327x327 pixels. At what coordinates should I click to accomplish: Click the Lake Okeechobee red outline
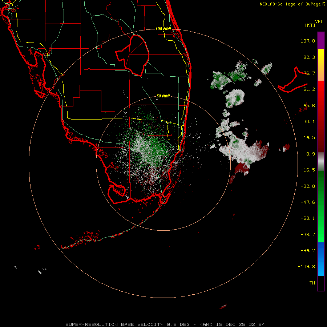tap(133, 55)
